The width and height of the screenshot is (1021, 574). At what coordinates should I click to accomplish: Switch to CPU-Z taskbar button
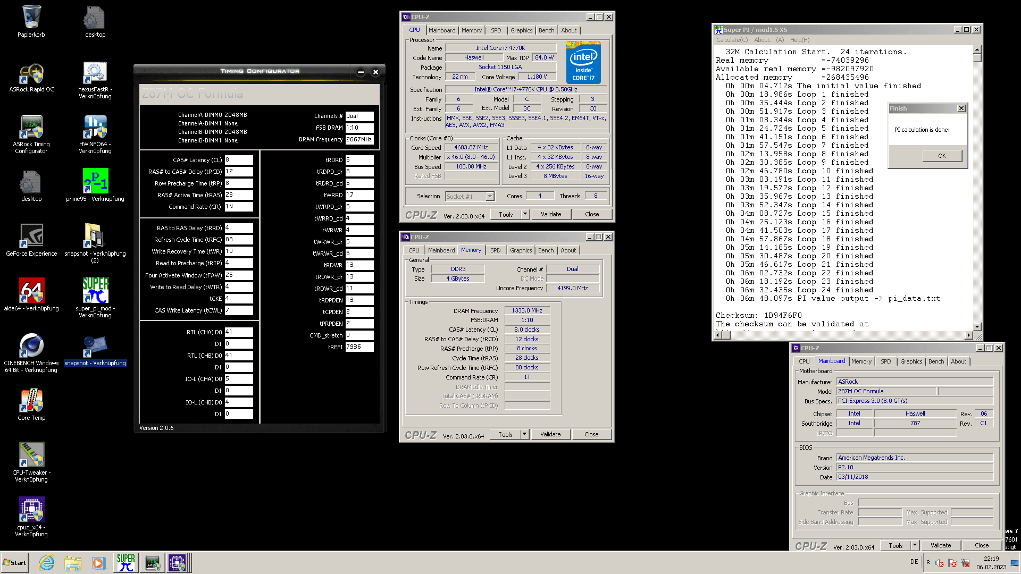tap(178, 563)
